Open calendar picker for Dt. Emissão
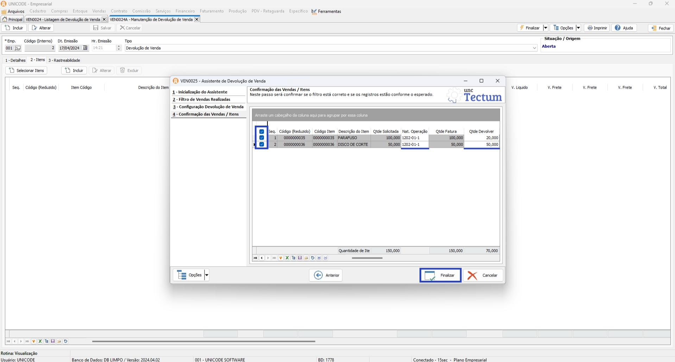This screenshot has height=362, width=675. coord(85,48)
